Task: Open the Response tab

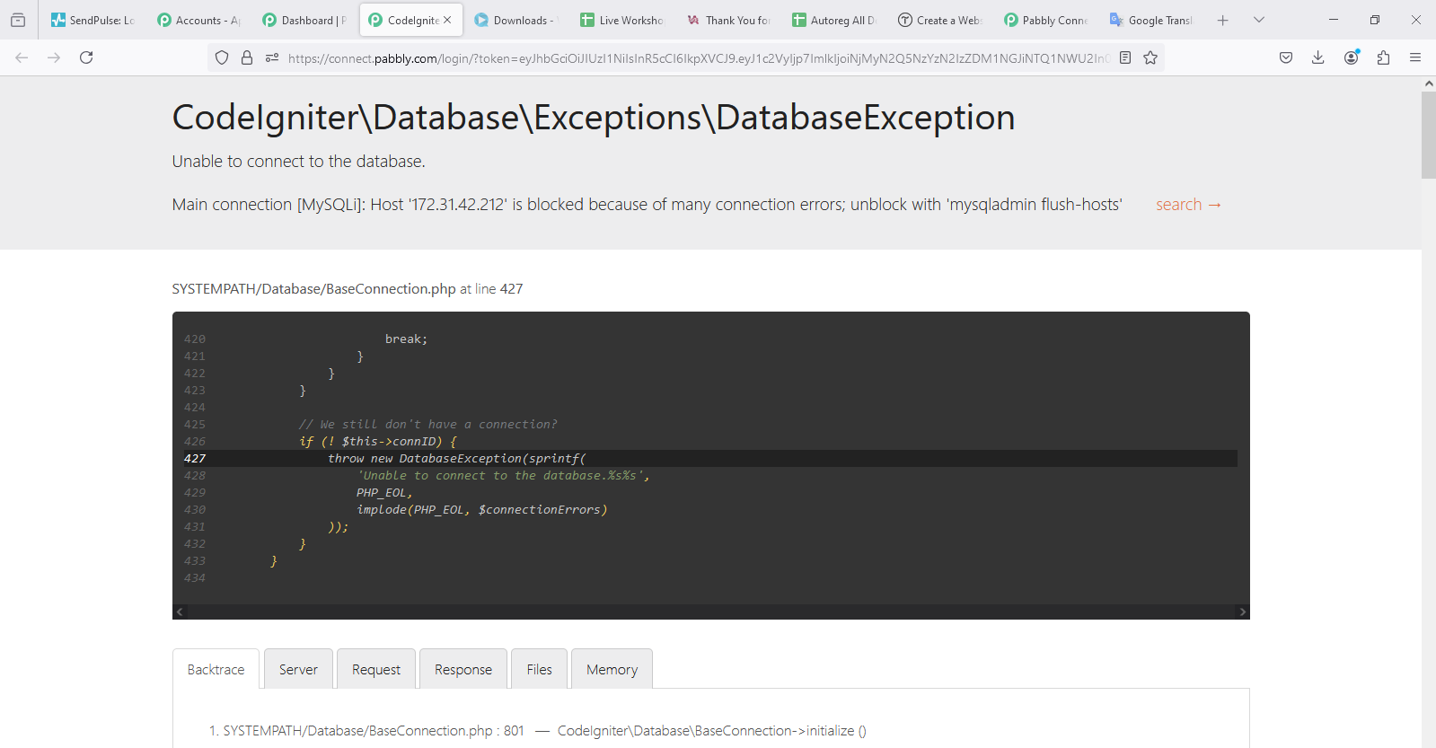Action: [x=463, y=669]
